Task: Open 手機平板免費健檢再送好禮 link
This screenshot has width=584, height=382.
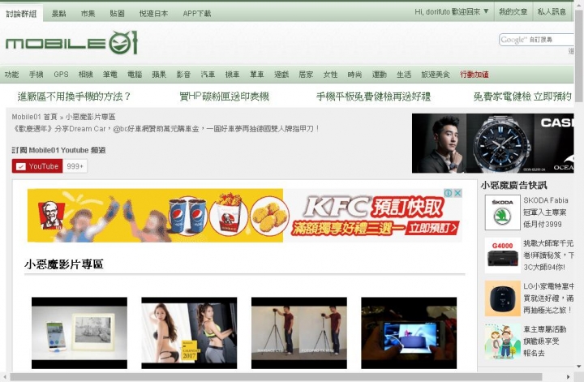Action: coord(373,97)
